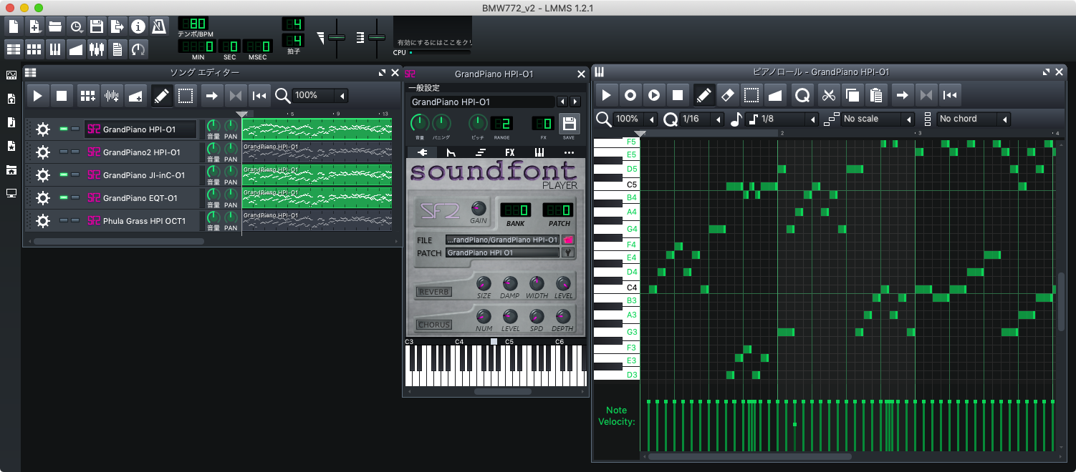Viewport: 1076px width, 472px height.
Task: Record notes from MIDI in the Piano Roll
Action: [630, 94]
